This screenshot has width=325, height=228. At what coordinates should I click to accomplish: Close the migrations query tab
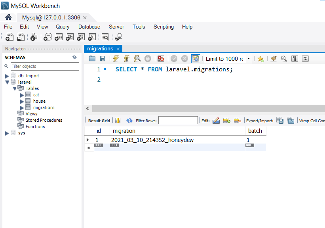tap(118, 49)
